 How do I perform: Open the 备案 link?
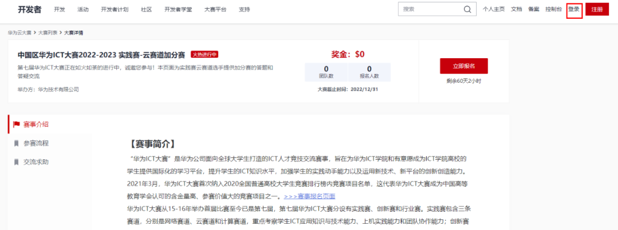coord(534,10)
